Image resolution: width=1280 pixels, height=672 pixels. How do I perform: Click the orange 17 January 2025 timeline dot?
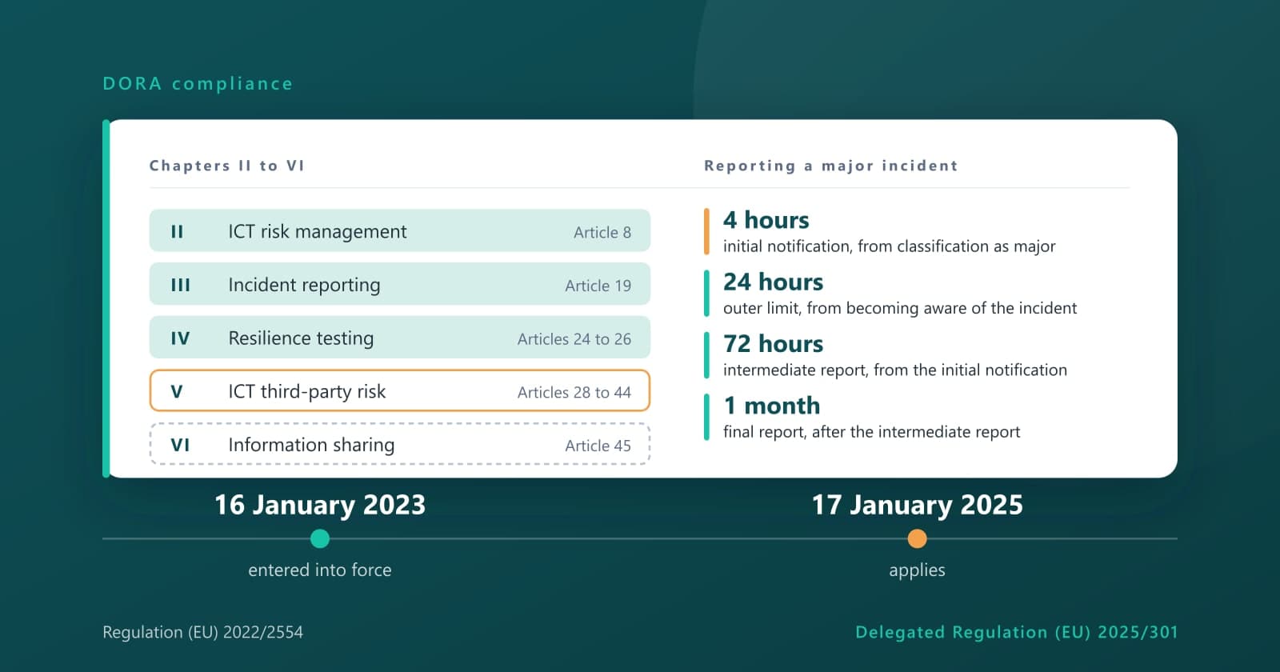918,539
